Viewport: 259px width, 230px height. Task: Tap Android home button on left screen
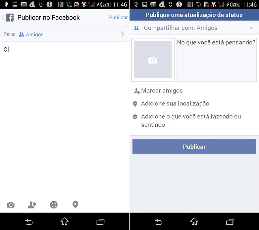click(x=65, y=221)
